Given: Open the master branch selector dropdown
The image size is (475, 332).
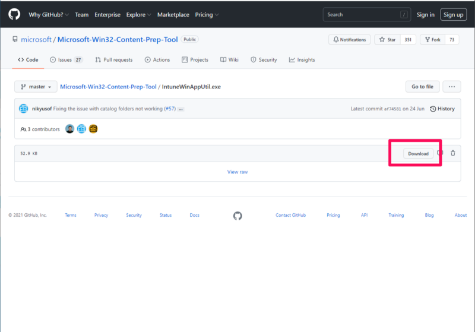Looking at the screenshot, I should pos(36,87).
